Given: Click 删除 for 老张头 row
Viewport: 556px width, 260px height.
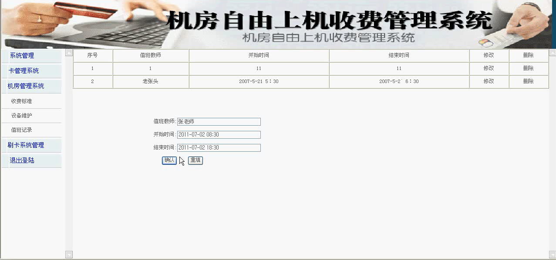Looking at the screenshot, I should (x=528, y=81).
